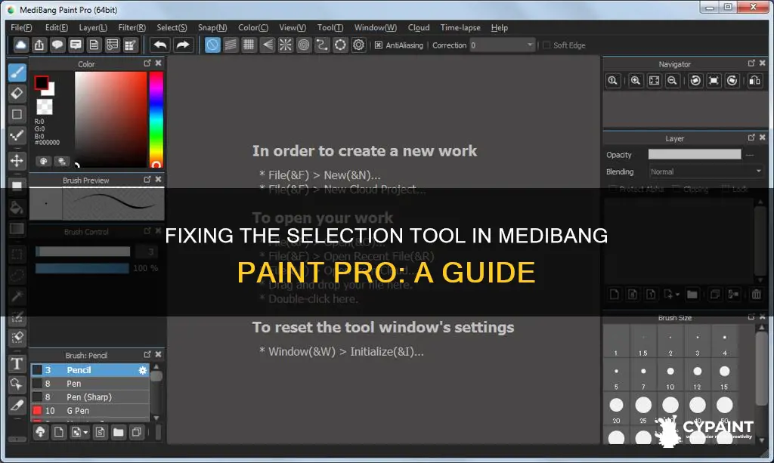Click the export/share icon in top toolbar
774x463 pixels.
(39, 45)
